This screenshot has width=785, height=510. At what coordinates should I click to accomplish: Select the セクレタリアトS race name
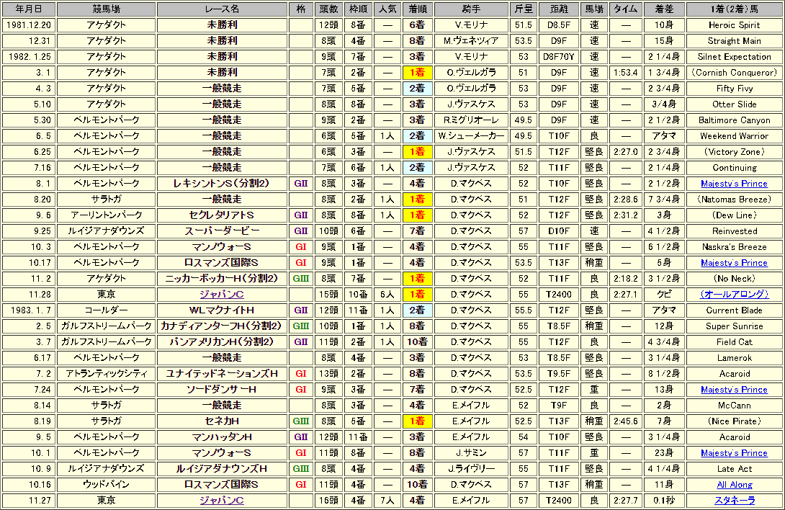pos(223,215)
